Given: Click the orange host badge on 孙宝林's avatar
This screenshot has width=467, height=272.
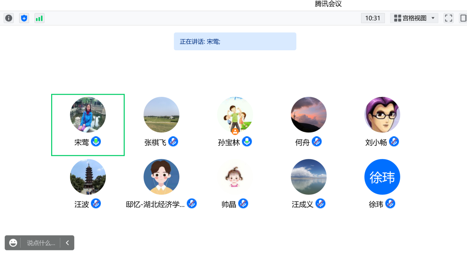Looking at the screenshot, I should [x=235, y=131].
